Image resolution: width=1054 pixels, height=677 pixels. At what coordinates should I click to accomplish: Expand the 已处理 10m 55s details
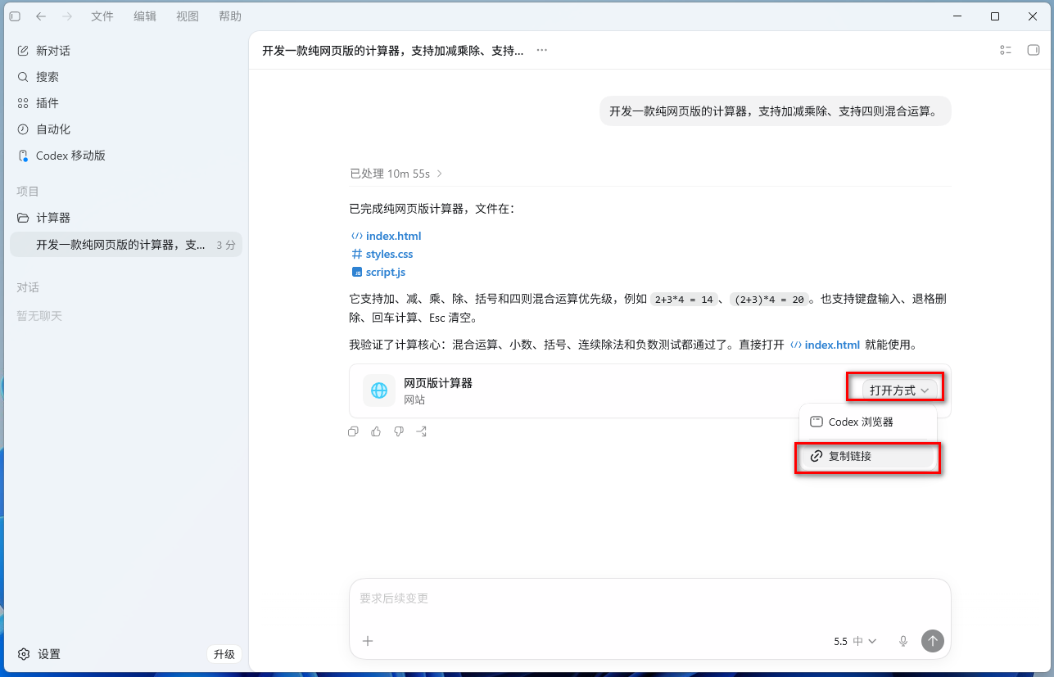396,174
